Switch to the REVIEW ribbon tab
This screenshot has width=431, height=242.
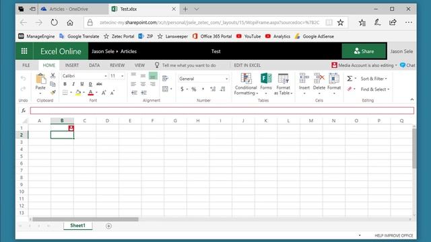(117, 65)
